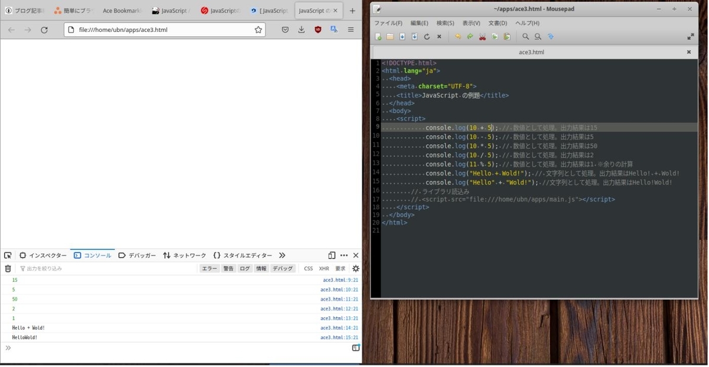This screenshot has height=367, width=709.
Task: Click uBlock Origin shield extension icon
Action: point(318,30)
